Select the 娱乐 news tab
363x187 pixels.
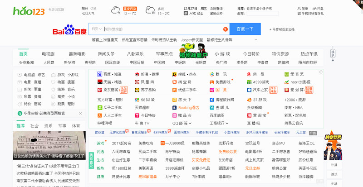pos(48,125)
